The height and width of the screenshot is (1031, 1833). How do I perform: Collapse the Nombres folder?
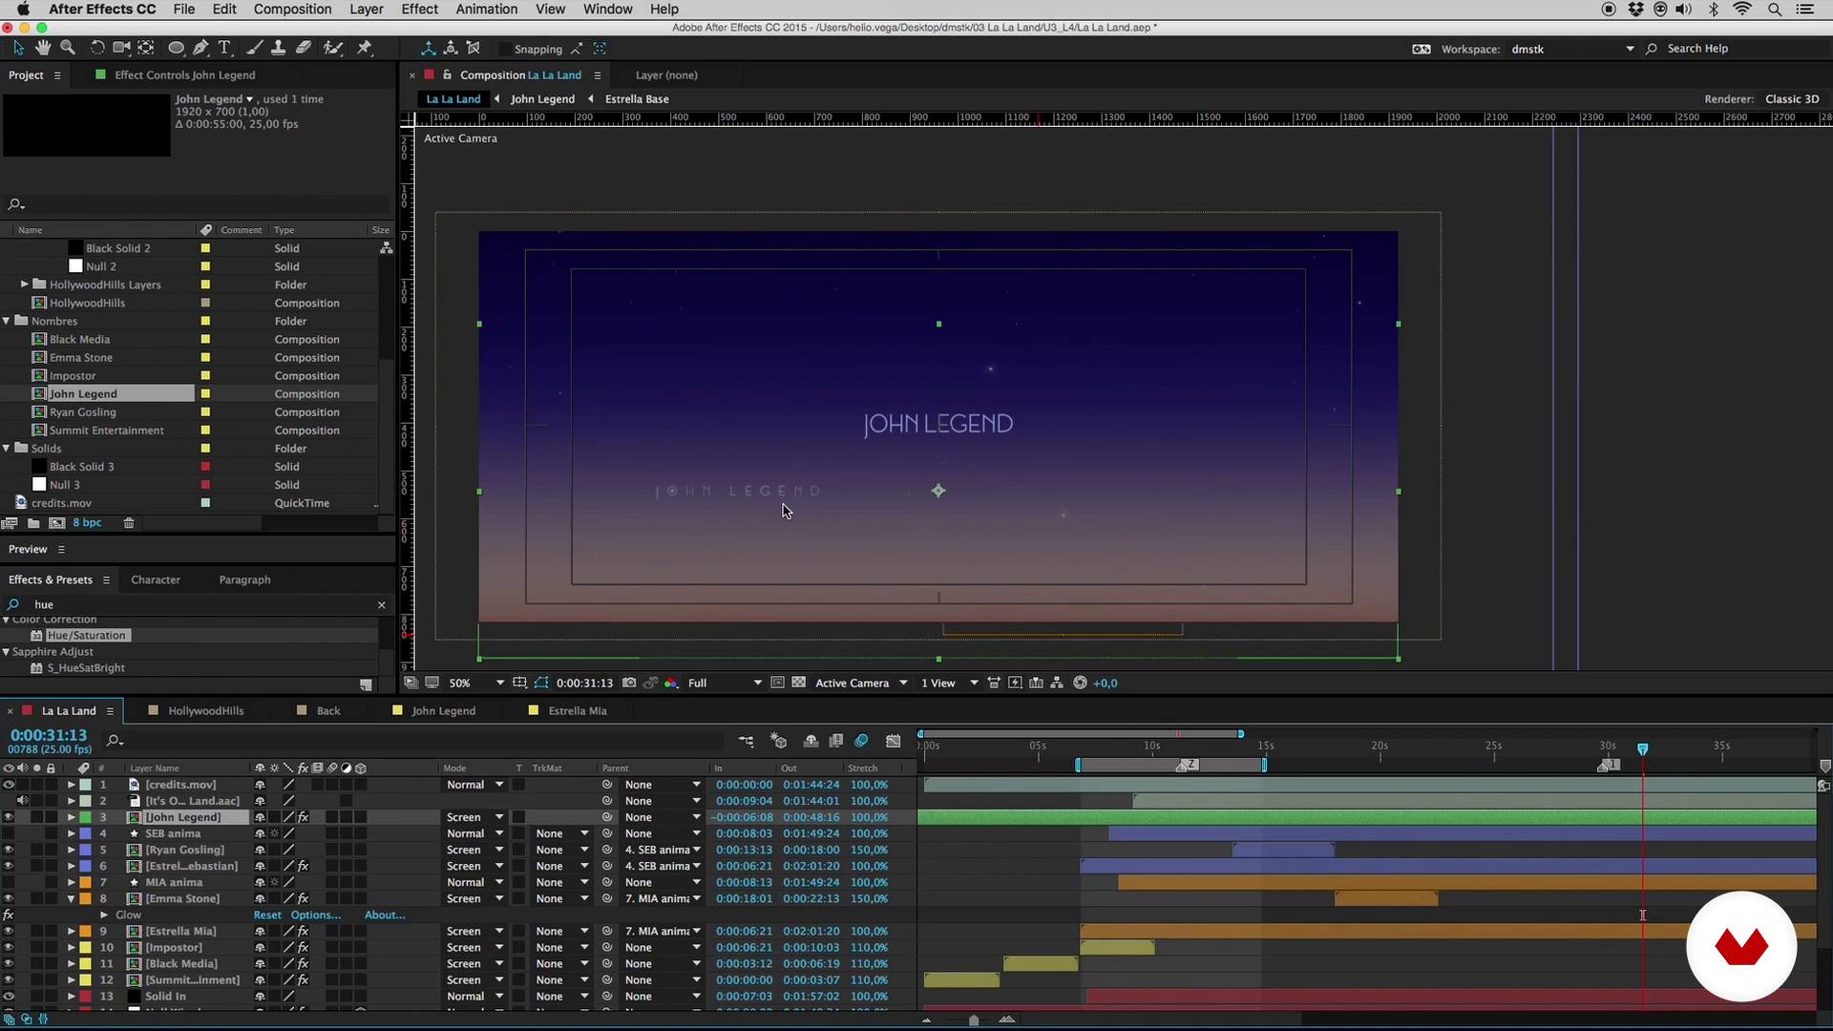pos(7,321)
